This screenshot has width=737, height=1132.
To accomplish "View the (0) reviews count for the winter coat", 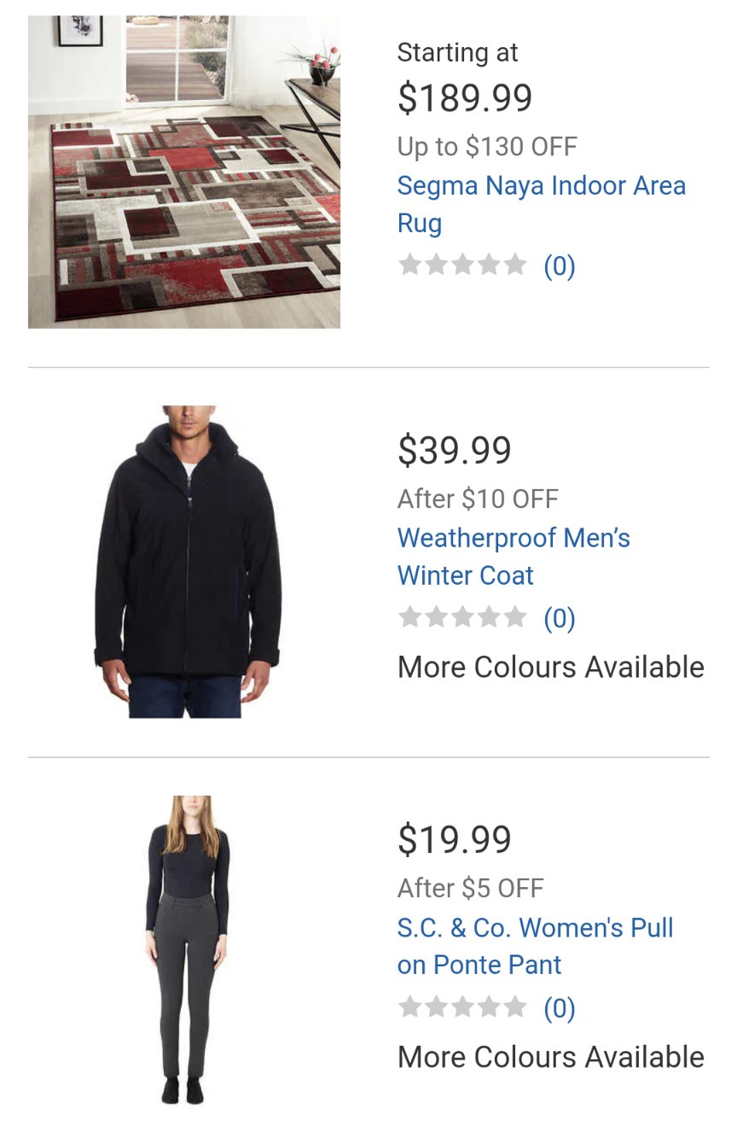I will pyautogui.click(x=560, y=618).
